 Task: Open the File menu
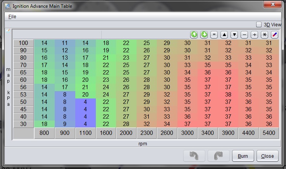(12, 17)
